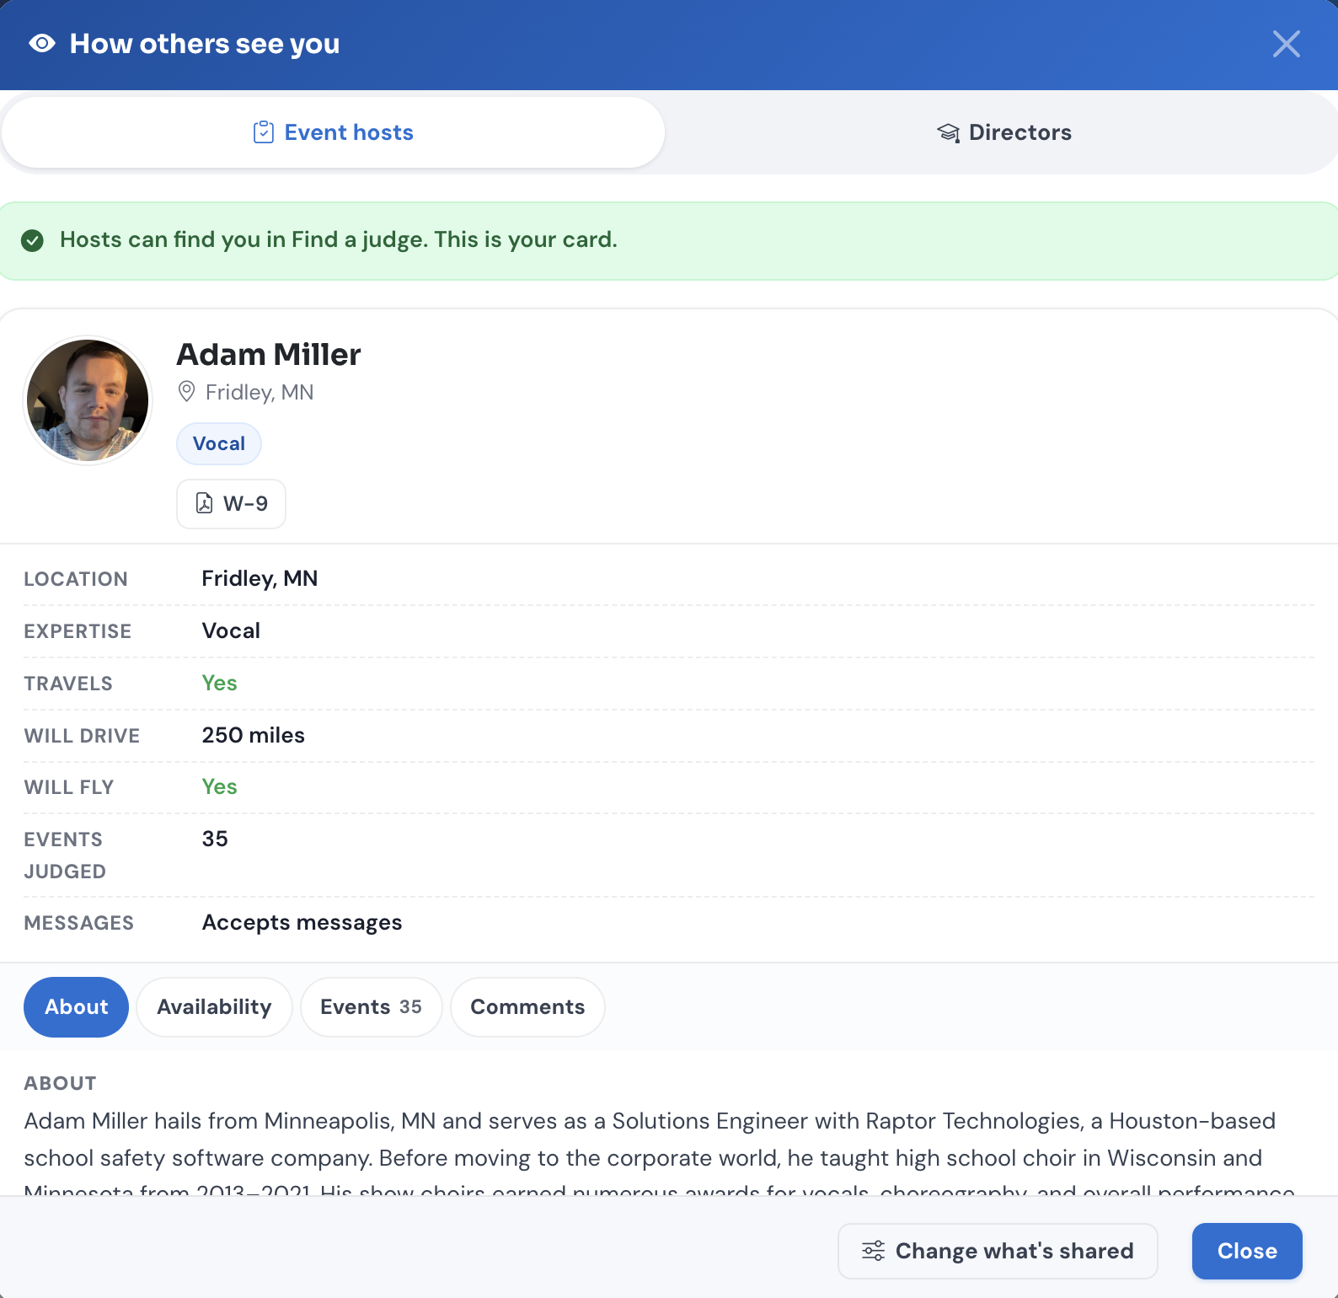This screenshot has width=1338, height=1298.
Task: Select the '250 miles' will drive value
Action: point(254,735)
